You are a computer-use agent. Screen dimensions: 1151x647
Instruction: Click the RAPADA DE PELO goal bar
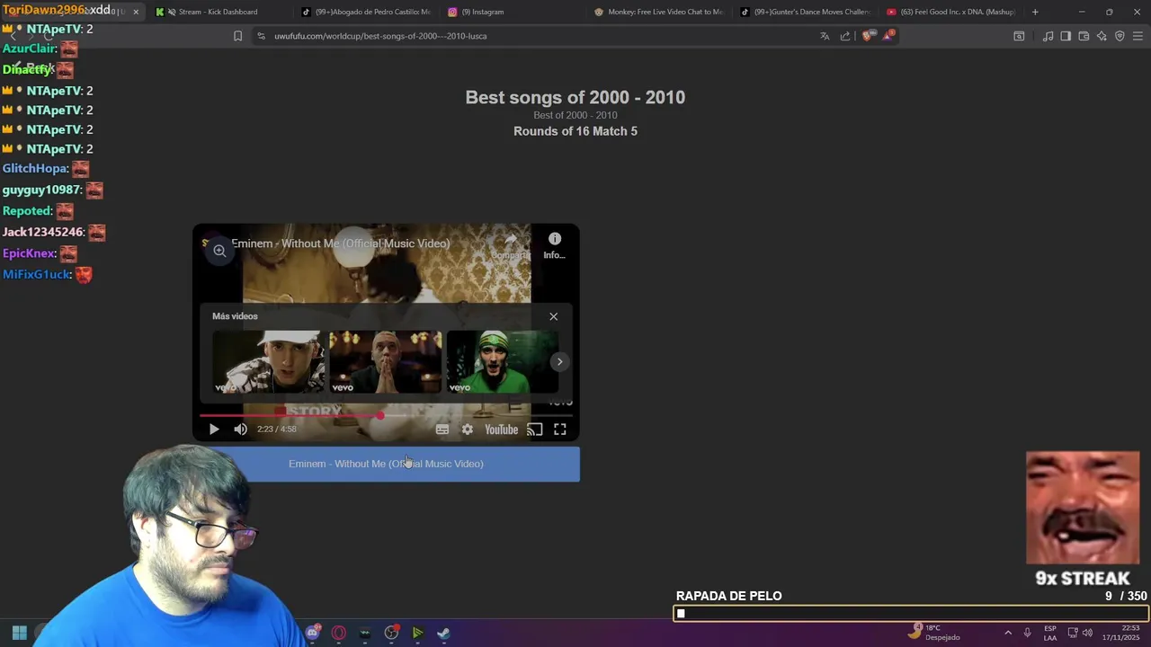coord(911,614)
